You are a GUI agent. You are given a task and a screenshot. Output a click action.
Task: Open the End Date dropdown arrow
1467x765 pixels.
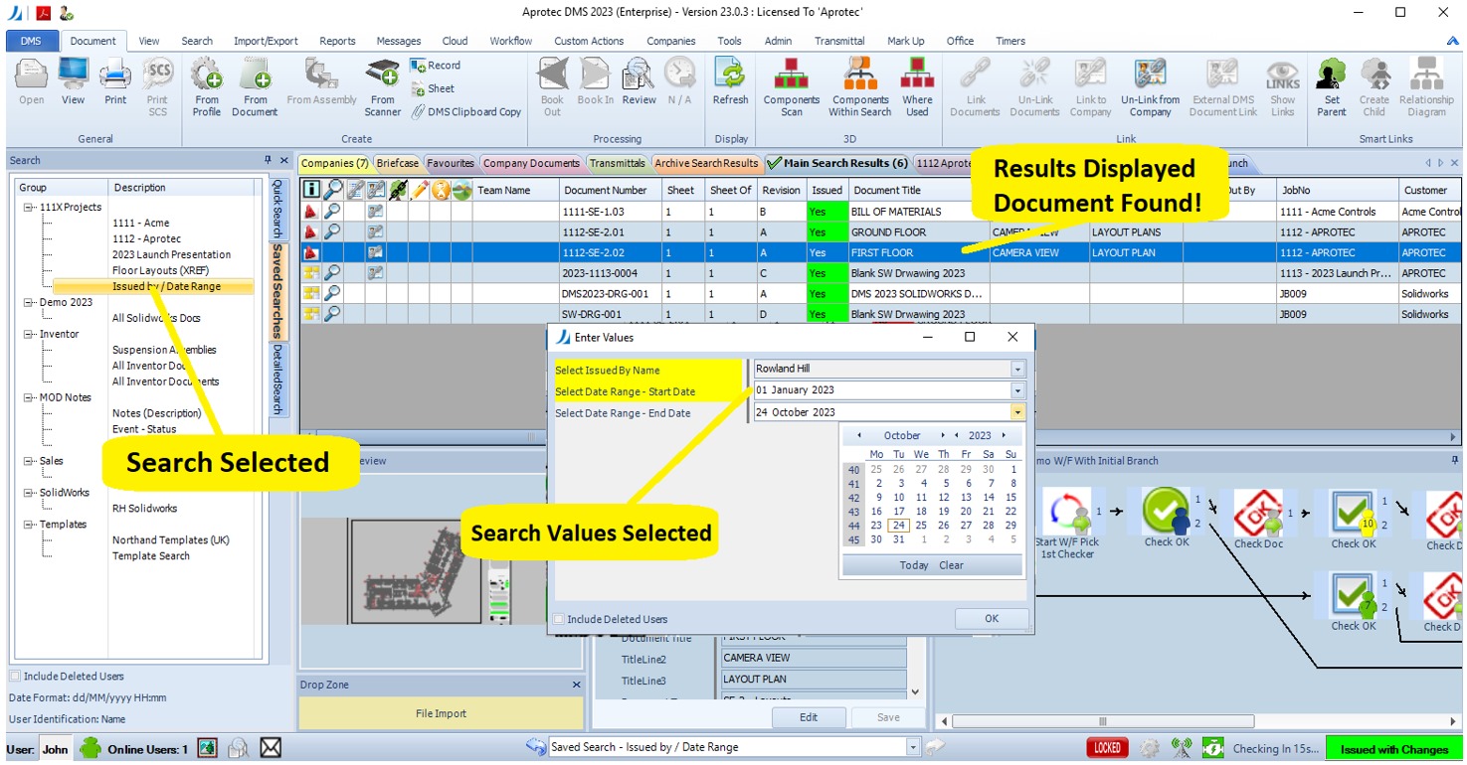[1017, 412]
